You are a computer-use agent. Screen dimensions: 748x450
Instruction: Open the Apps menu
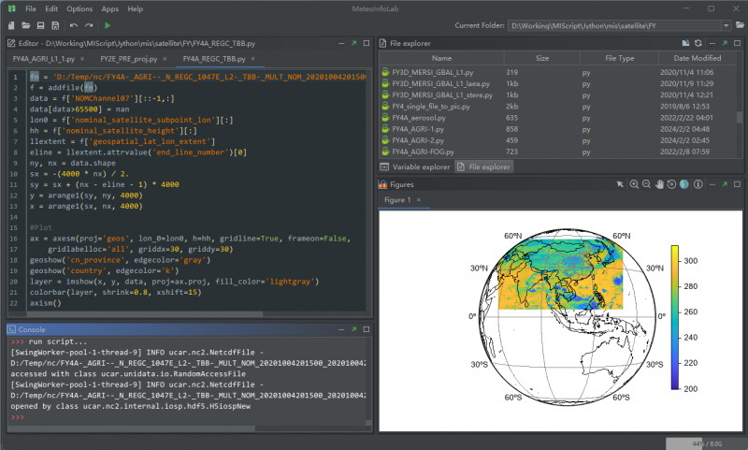[x=110, y=8]
